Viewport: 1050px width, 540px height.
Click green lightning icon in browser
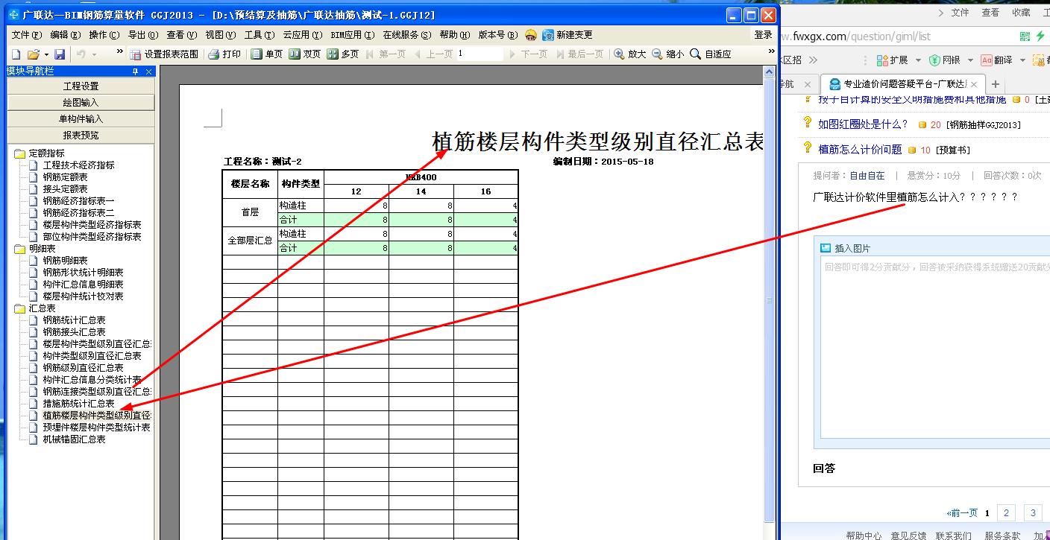coord(1040,36)
